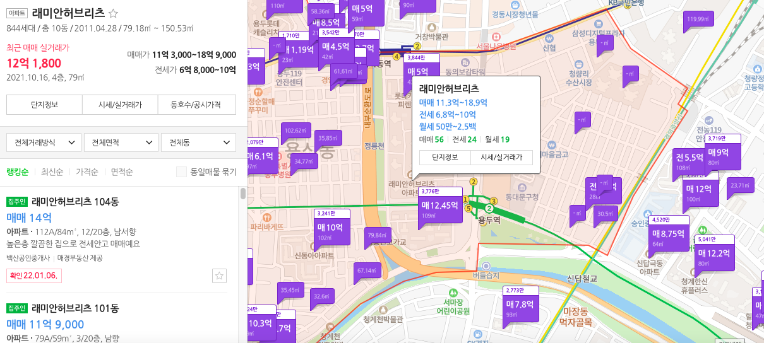Viewport: 764px width, 343px height.
Task: Open the 래미안허브리츠 101동 listing title
Action: (x=75, y=308)
